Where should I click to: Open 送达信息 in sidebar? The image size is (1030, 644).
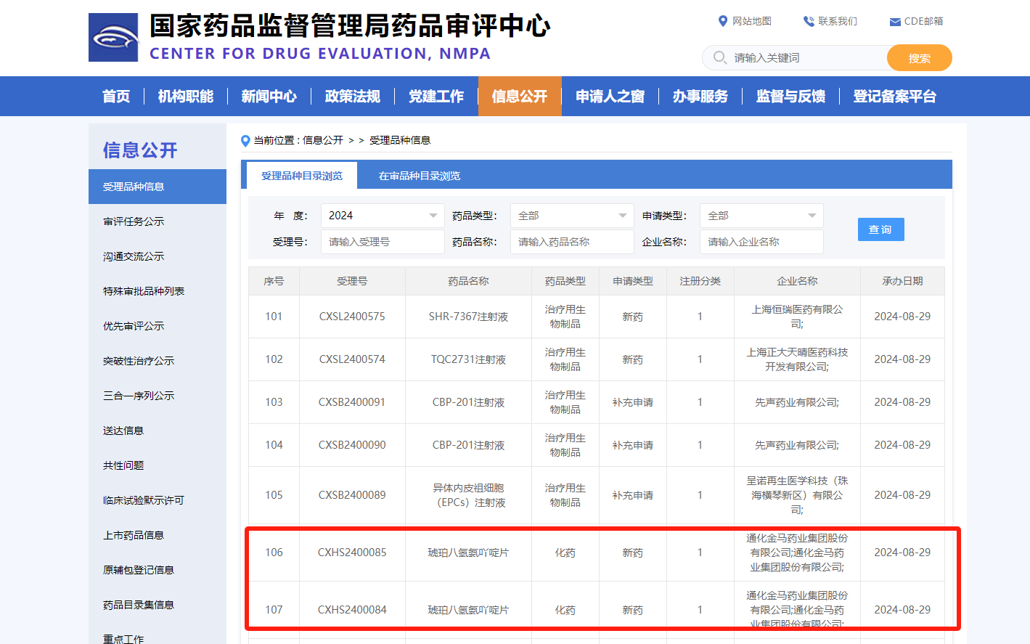[158, 431]
